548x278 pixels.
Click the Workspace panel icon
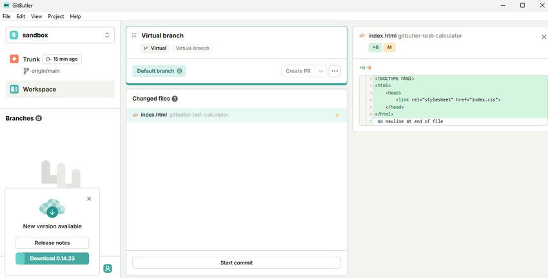(x=14, y=89)
